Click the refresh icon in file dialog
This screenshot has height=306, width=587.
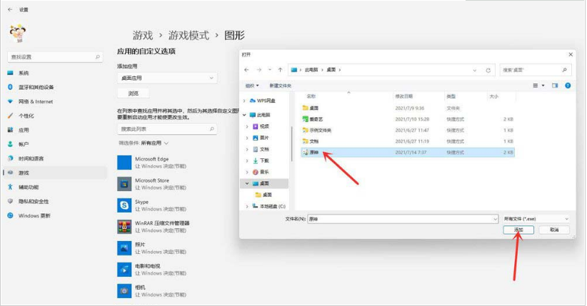coord(488,70)
